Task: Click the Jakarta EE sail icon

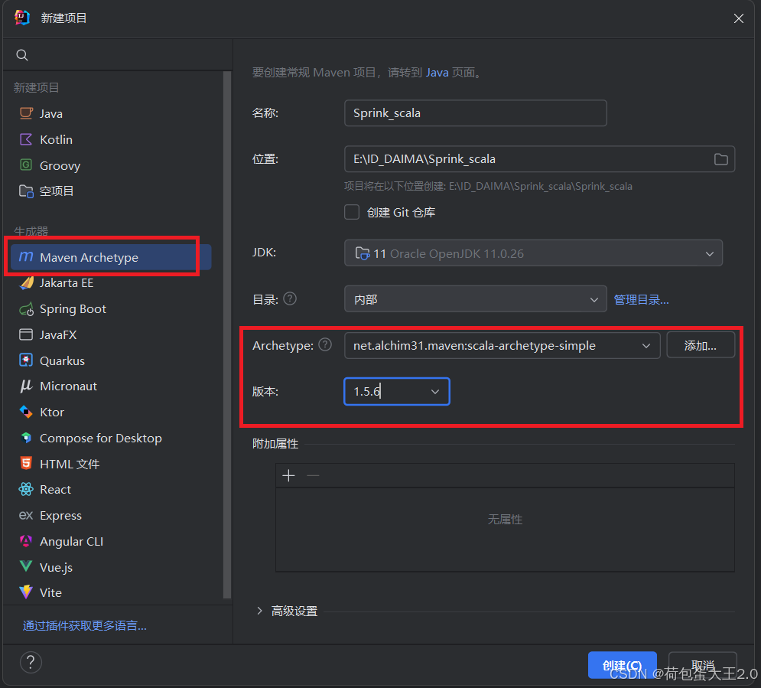Action: [26, 282]
